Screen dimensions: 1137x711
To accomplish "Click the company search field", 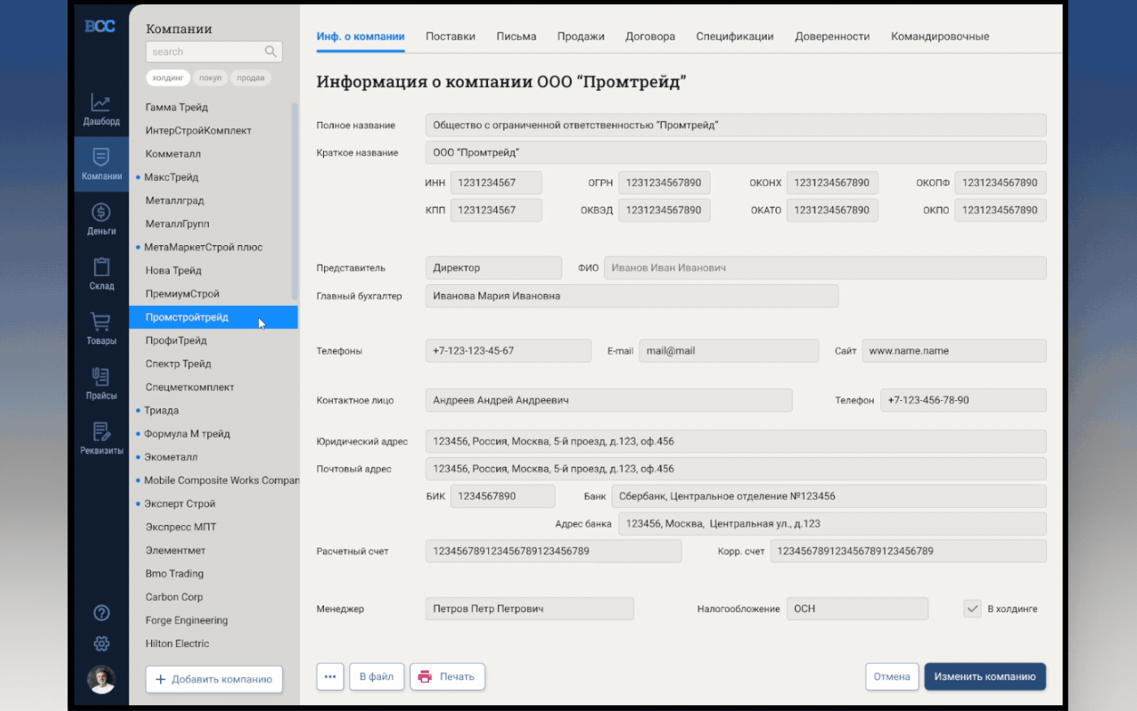I will pyautogui.click(x=206, y=52).
